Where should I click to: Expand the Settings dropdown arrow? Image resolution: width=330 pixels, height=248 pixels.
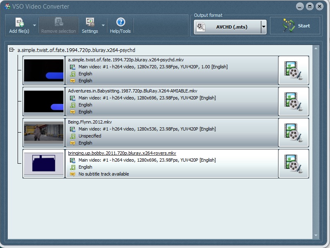click(103, 25)
